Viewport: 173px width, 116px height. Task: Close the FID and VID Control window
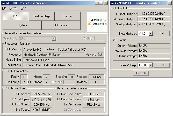[x=169, y=3]
